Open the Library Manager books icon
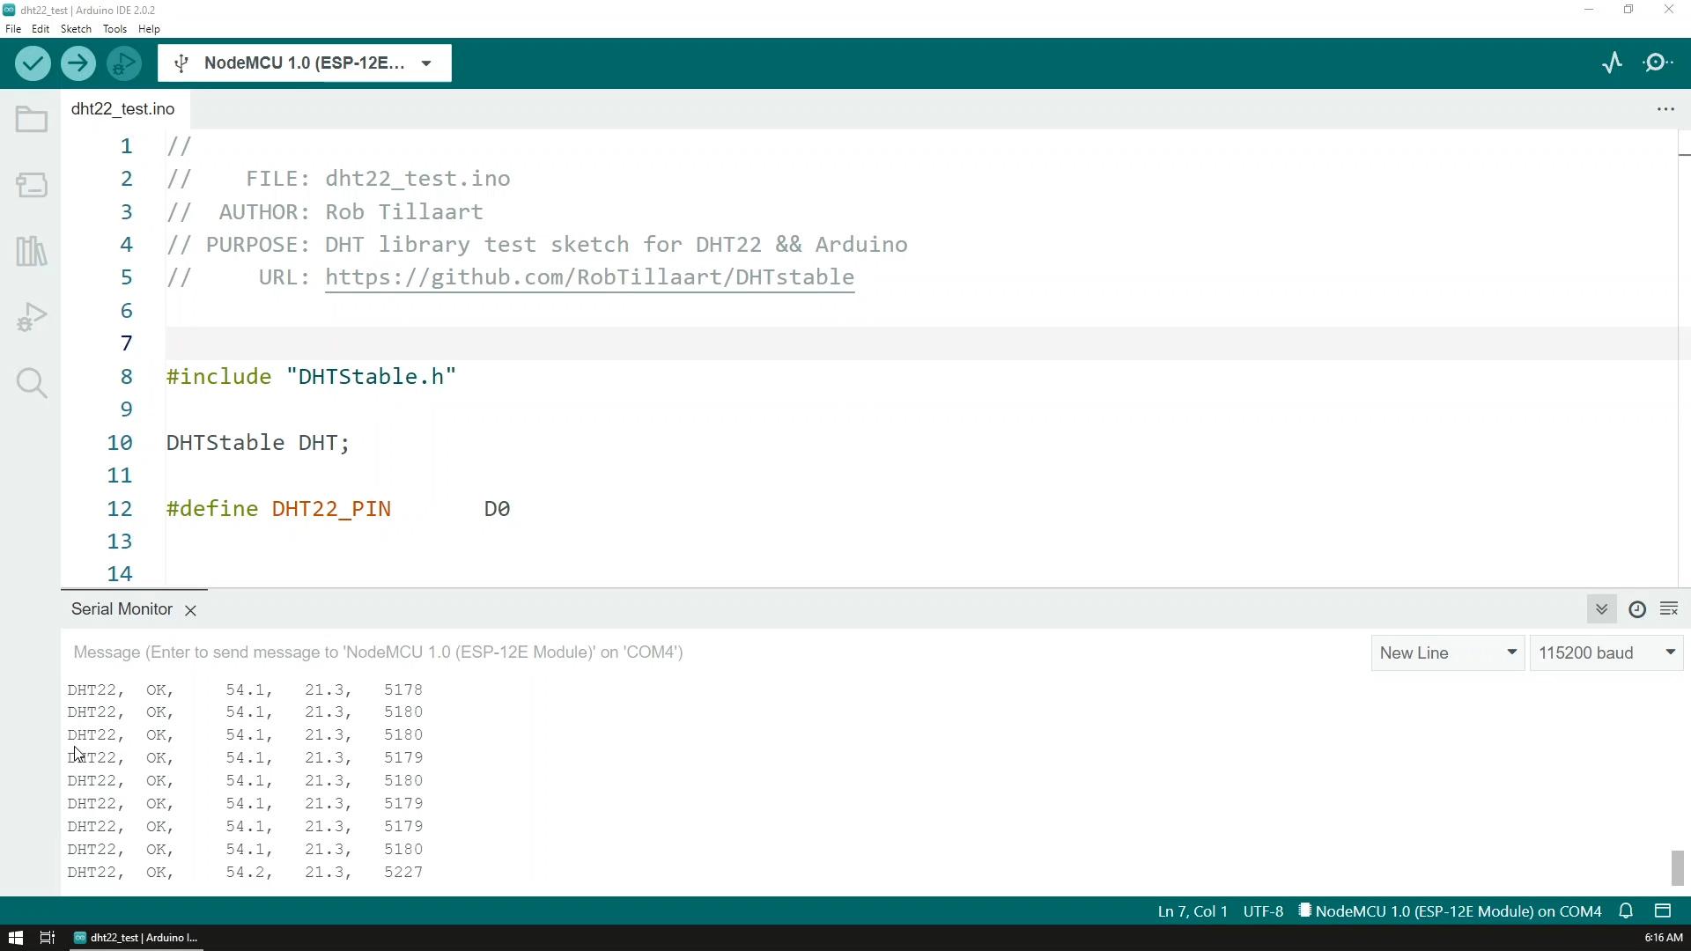 tap(32, 252)
